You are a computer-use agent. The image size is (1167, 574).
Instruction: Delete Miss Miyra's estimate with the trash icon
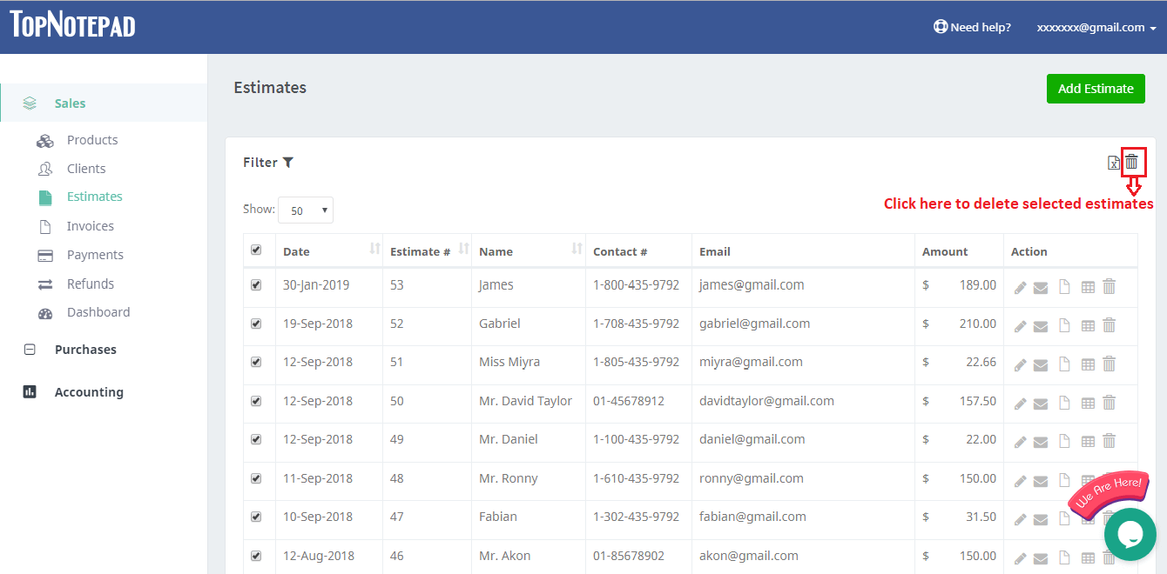(1110, 364)
